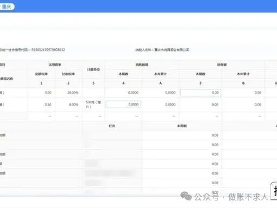Select the credit code 915002435979608632
The width and height of the screenshot is (277, 208).
point(48,50)
